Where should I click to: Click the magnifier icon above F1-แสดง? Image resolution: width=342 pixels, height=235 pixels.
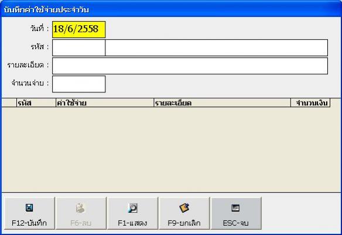(x=132, y=208)
